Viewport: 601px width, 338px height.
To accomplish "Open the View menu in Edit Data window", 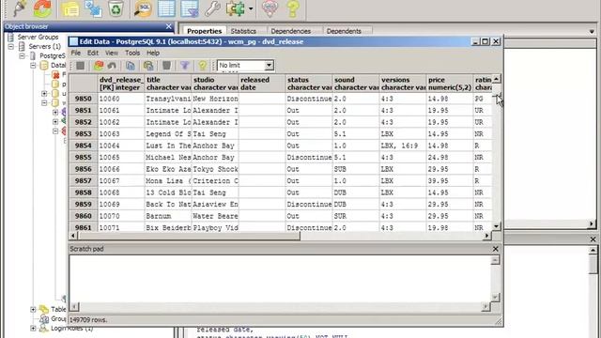I will tap(112, 53).
